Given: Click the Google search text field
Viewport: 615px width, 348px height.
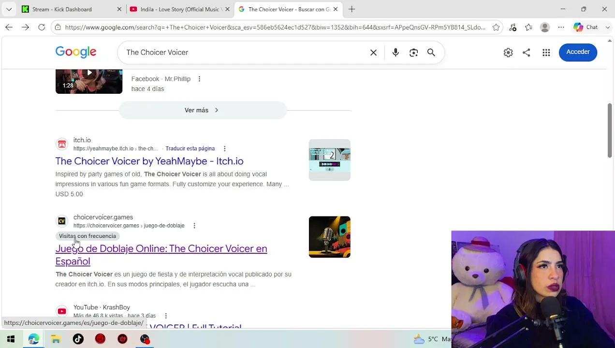Looking at the screenshot, I should [244, 52].
